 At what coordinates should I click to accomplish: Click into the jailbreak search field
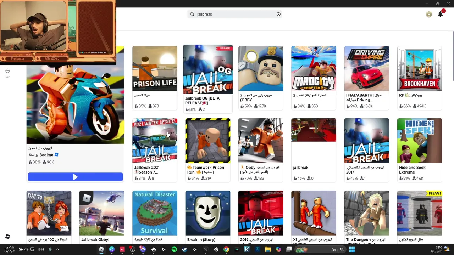[x=234, y=14]
